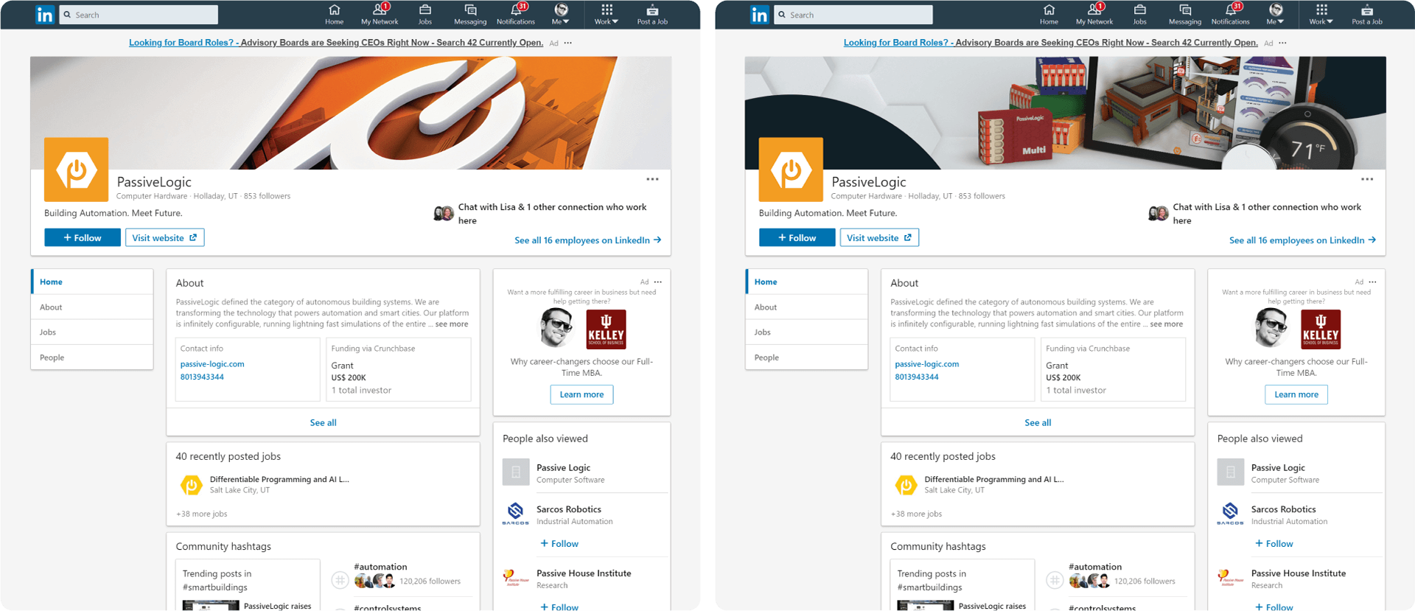The height and width of the screenshot is (611, 1415).
Task: Select About tab in right window sidebar
Action: (x=807, y=307)
